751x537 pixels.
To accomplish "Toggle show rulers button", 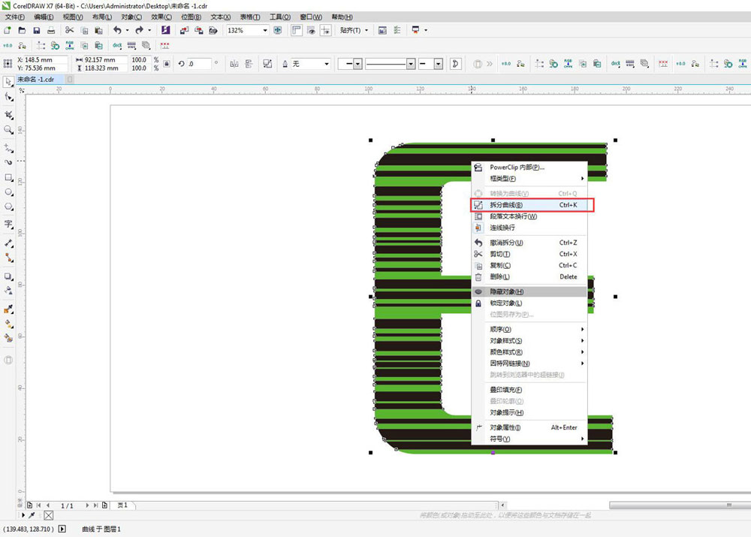I will tap(296, 31).
